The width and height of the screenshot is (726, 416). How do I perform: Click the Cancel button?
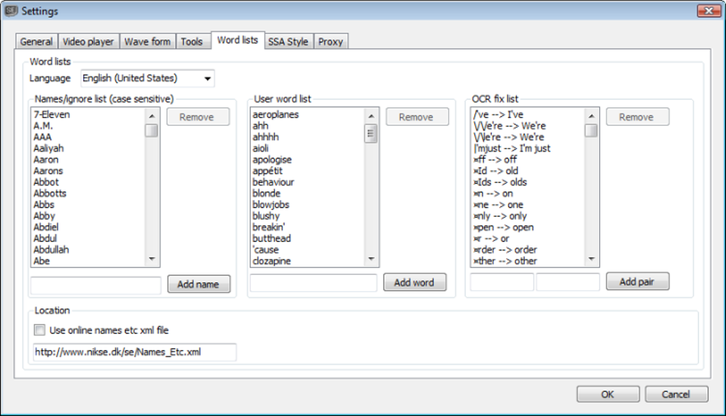(676, 394)
